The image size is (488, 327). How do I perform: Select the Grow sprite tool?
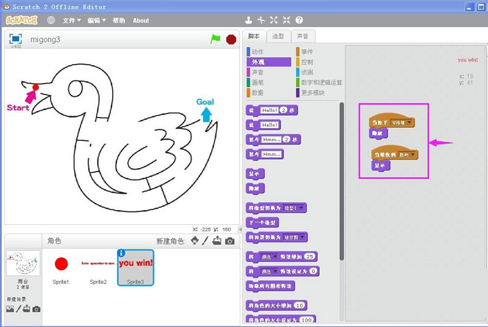point(273,20)
